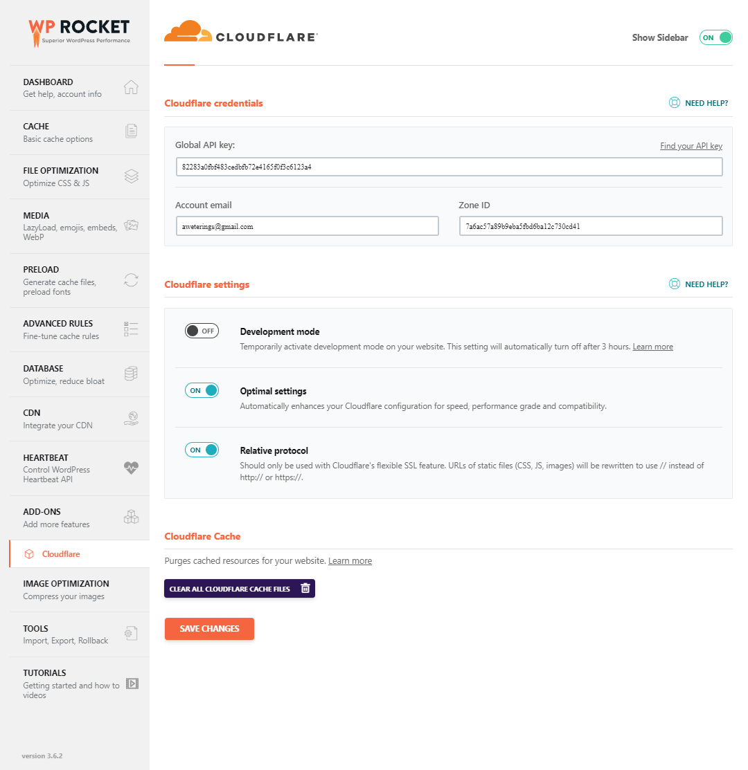Open Need Help for Cloudflare credentials
Screen dimensions: 748x770
click(698, 102)
